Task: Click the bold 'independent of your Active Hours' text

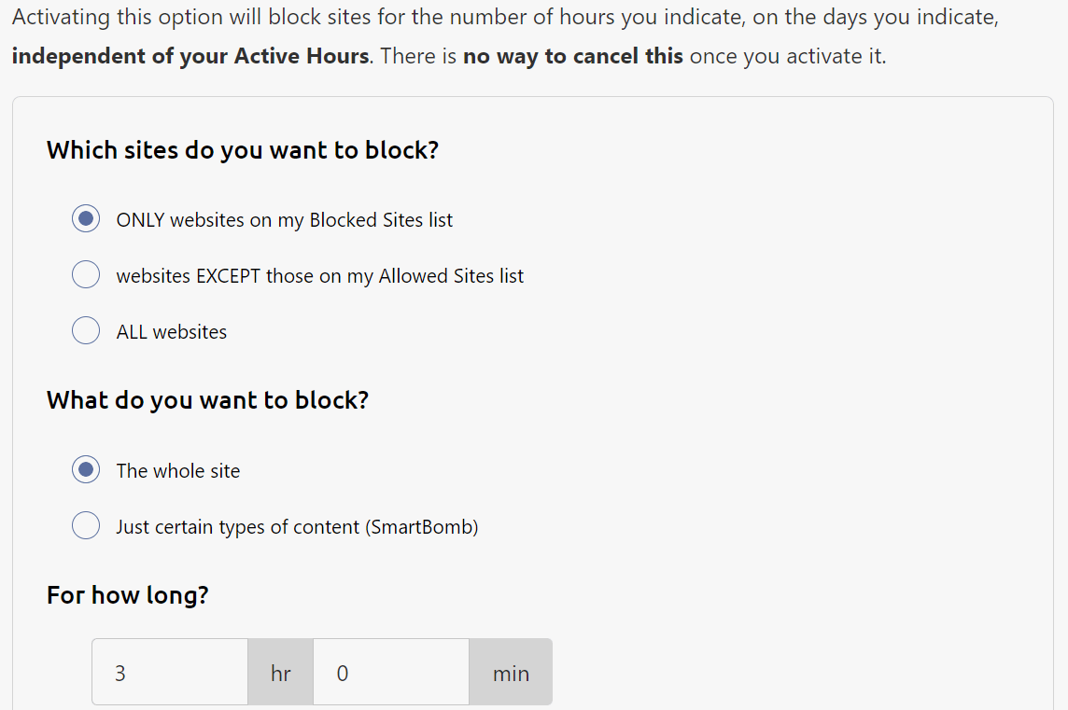Action: point(190,56)
